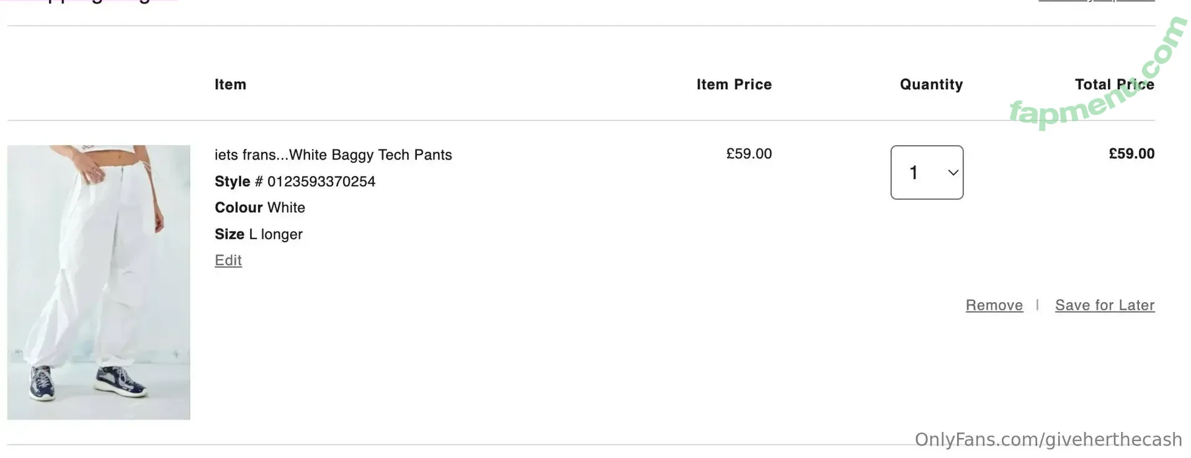This screenshot has height=458, width=1191.
Task: Click the chevron arrow in quantity box
Action: pyautogui.click(x=953, y=173)
